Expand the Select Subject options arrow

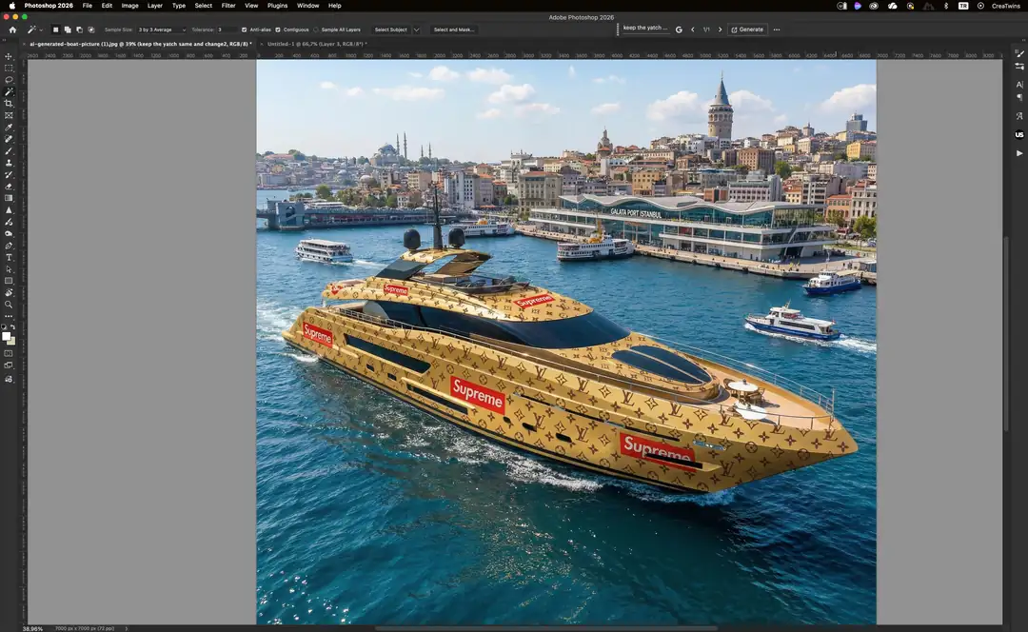[416, 30]
